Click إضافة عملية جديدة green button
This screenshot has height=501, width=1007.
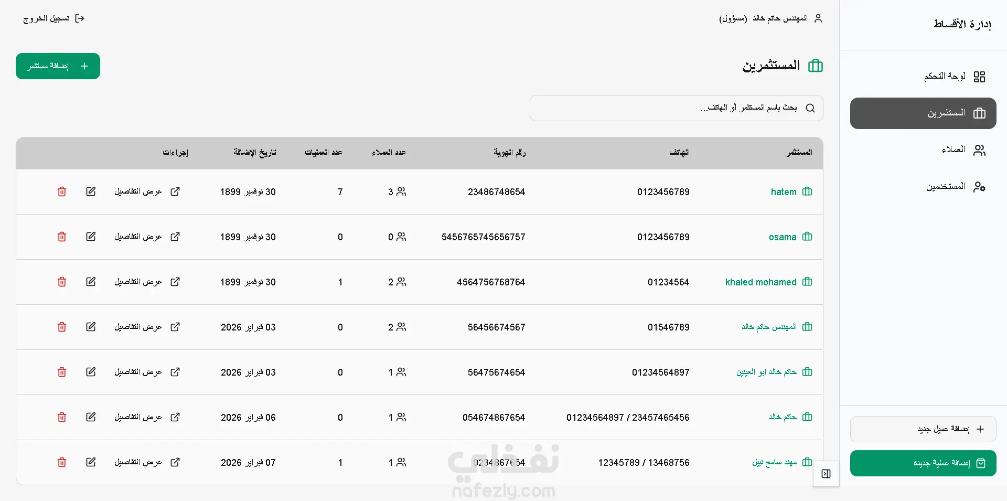[923, 463]
